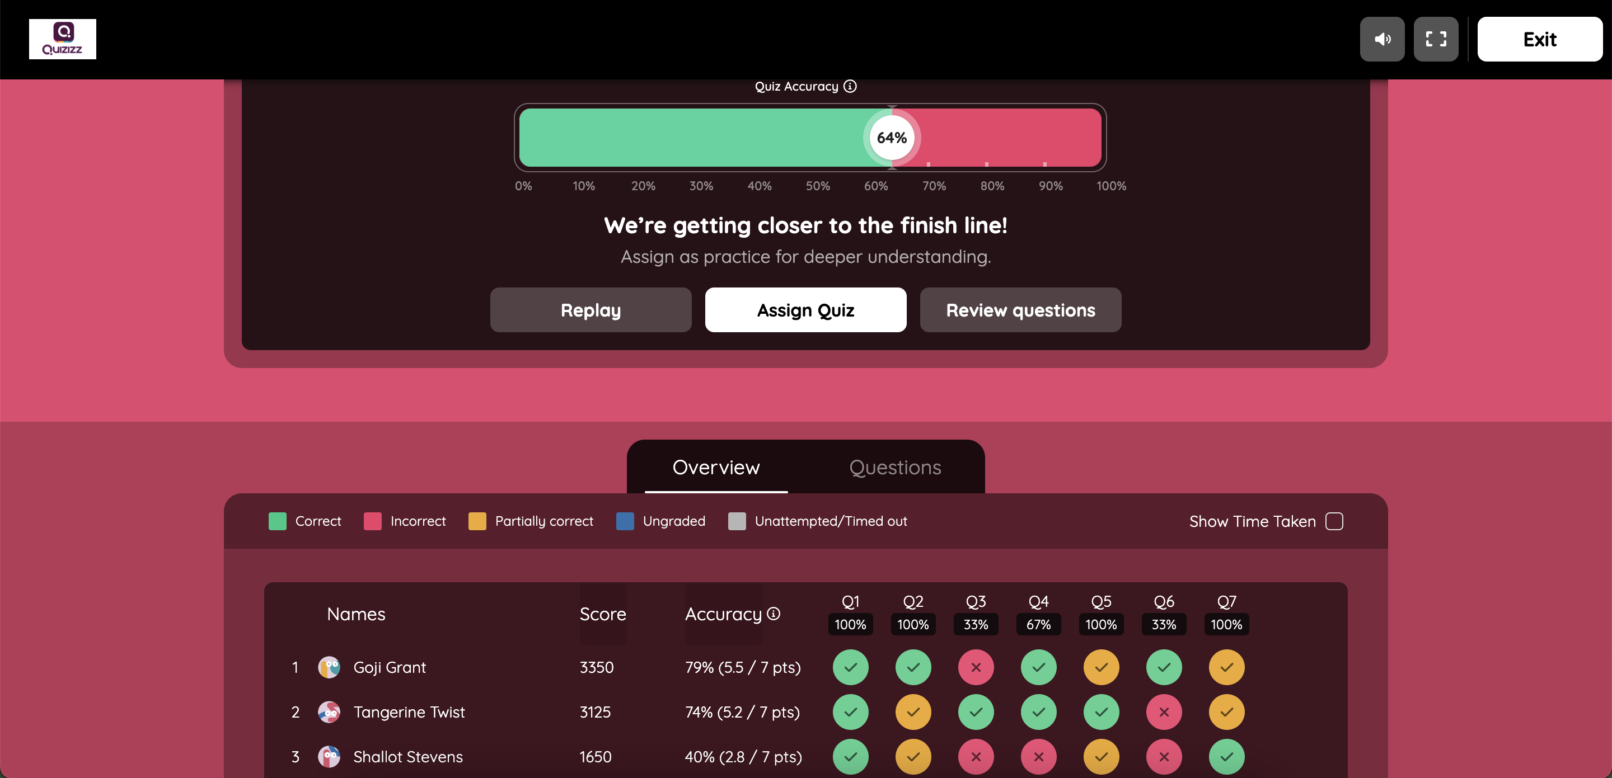Click the partially correct icon for Tangerine Twist Q2
Image resolution: width=1612 pixels, height=778 pixels.
coord(912,711)
